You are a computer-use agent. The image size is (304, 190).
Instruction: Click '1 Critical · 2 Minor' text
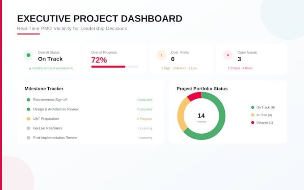[x=240, y=68]
